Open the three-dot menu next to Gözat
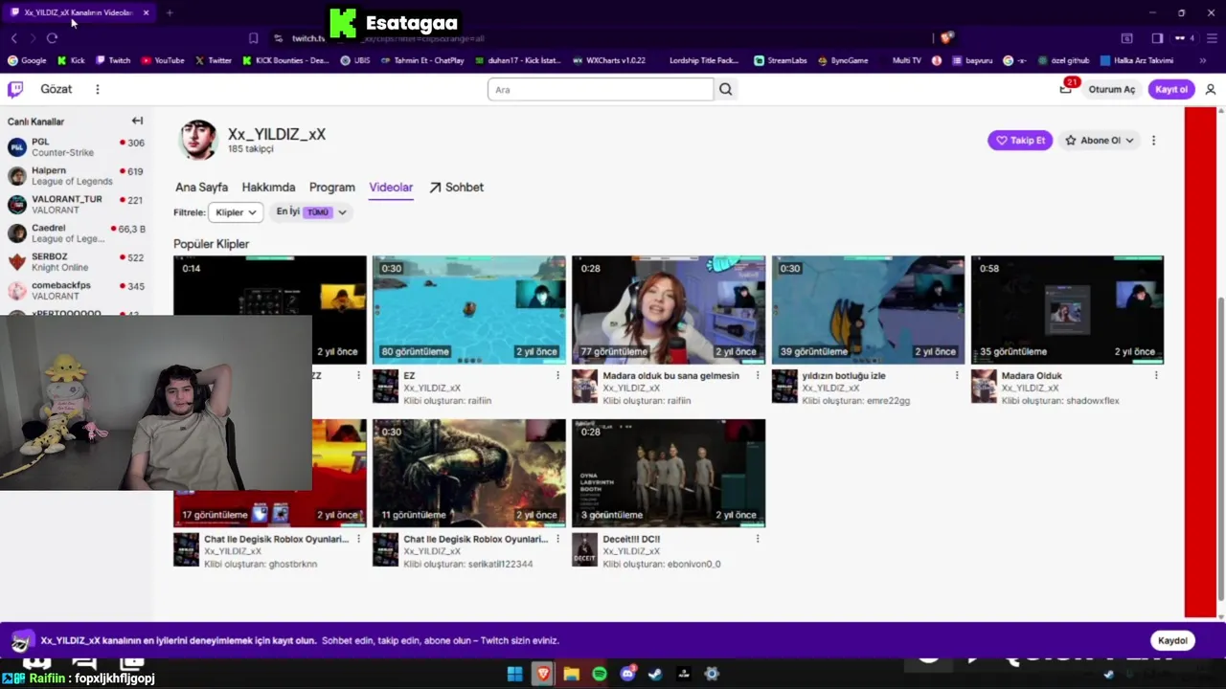 point(97,89)
